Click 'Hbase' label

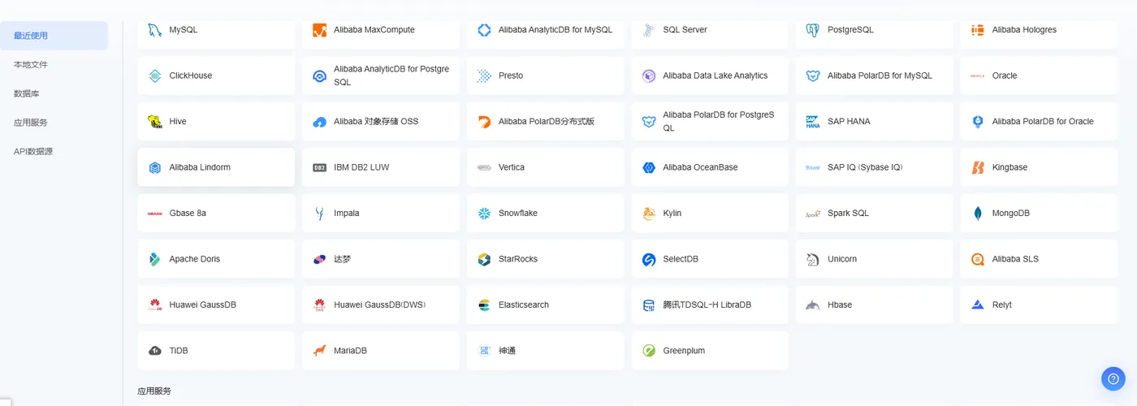point(840,305)
